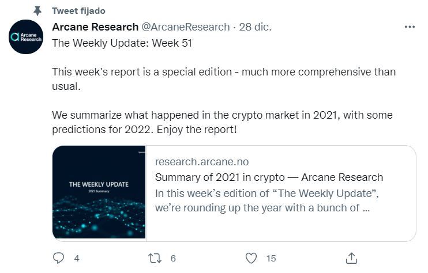This screenshot has width=428, height=273.
Task: Open The Weekly Update preview thumbnail
Action: point(99,192)
